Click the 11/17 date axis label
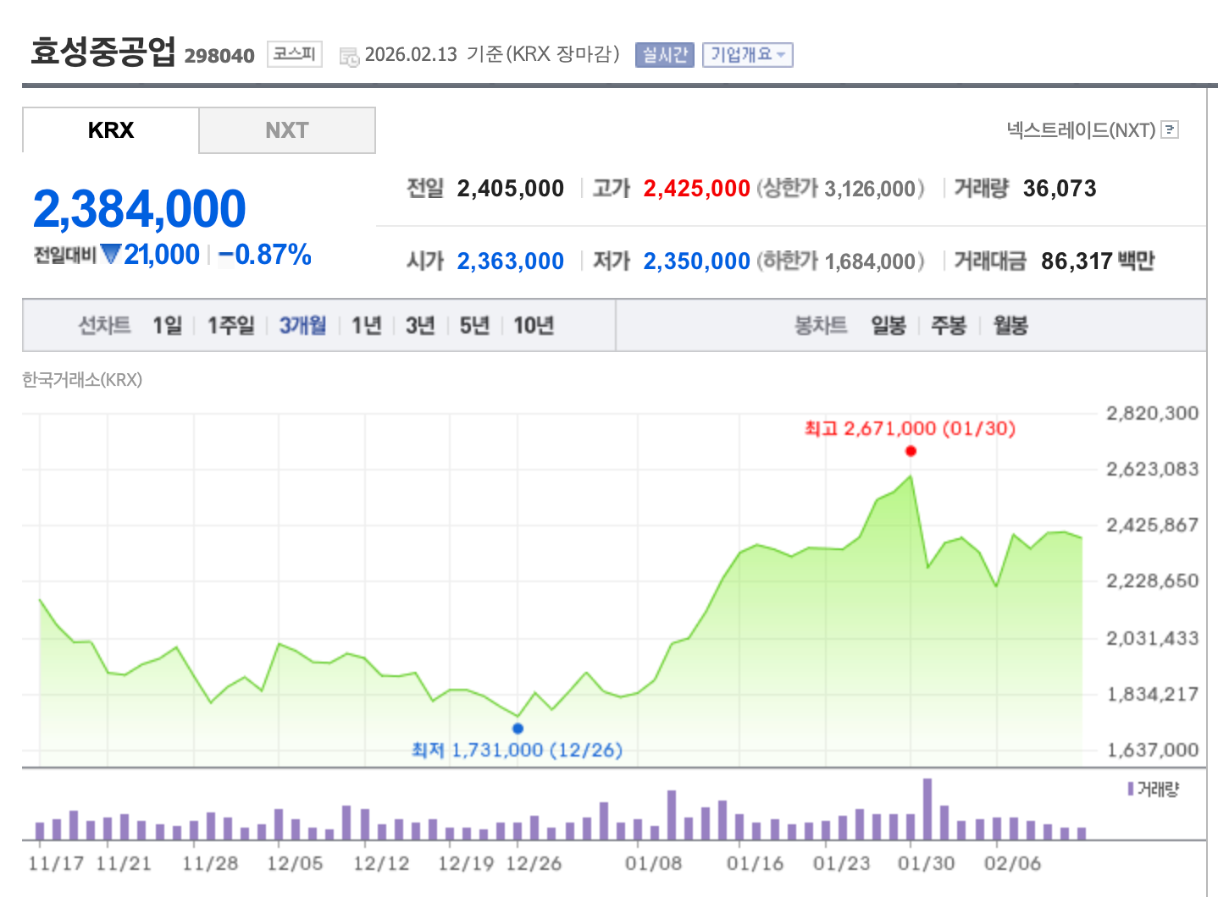Screen dimensions: 1218x897 [56, 863]
